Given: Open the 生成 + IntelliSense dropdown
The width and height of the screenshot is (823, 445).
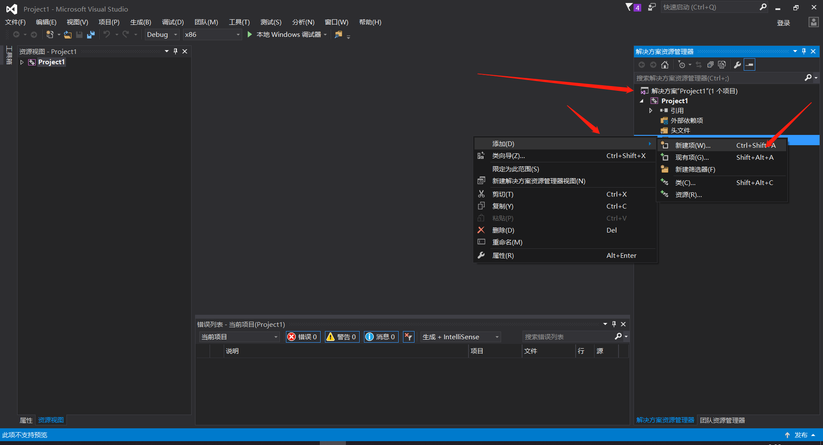Looking at the screenshot, I should (461, 337).
